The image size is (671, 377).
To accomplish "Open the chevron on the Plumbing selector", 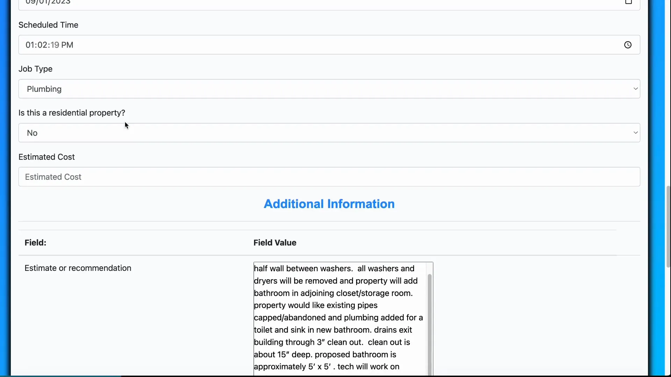I will click(636, 89).
